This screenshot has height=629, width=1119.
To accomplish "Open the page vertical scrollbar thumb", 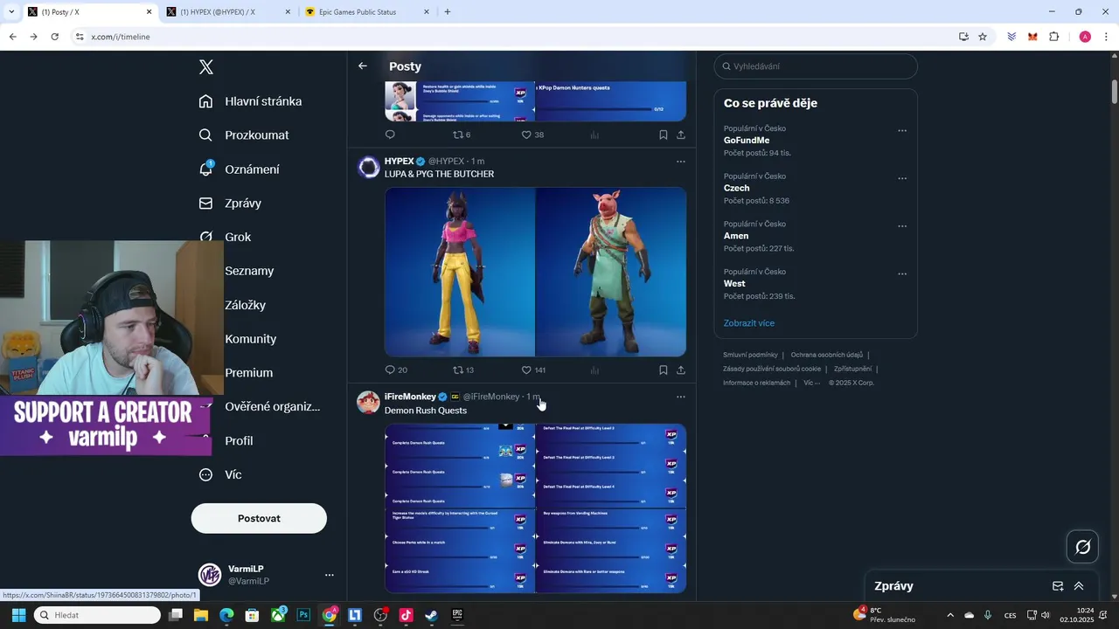I will (1115, 92).
